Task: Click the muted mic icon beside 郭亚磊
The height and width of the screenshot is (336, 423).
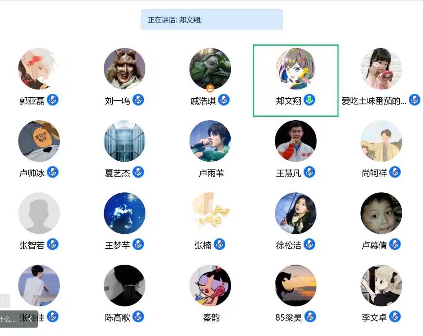Action: [x=52, y=100]
